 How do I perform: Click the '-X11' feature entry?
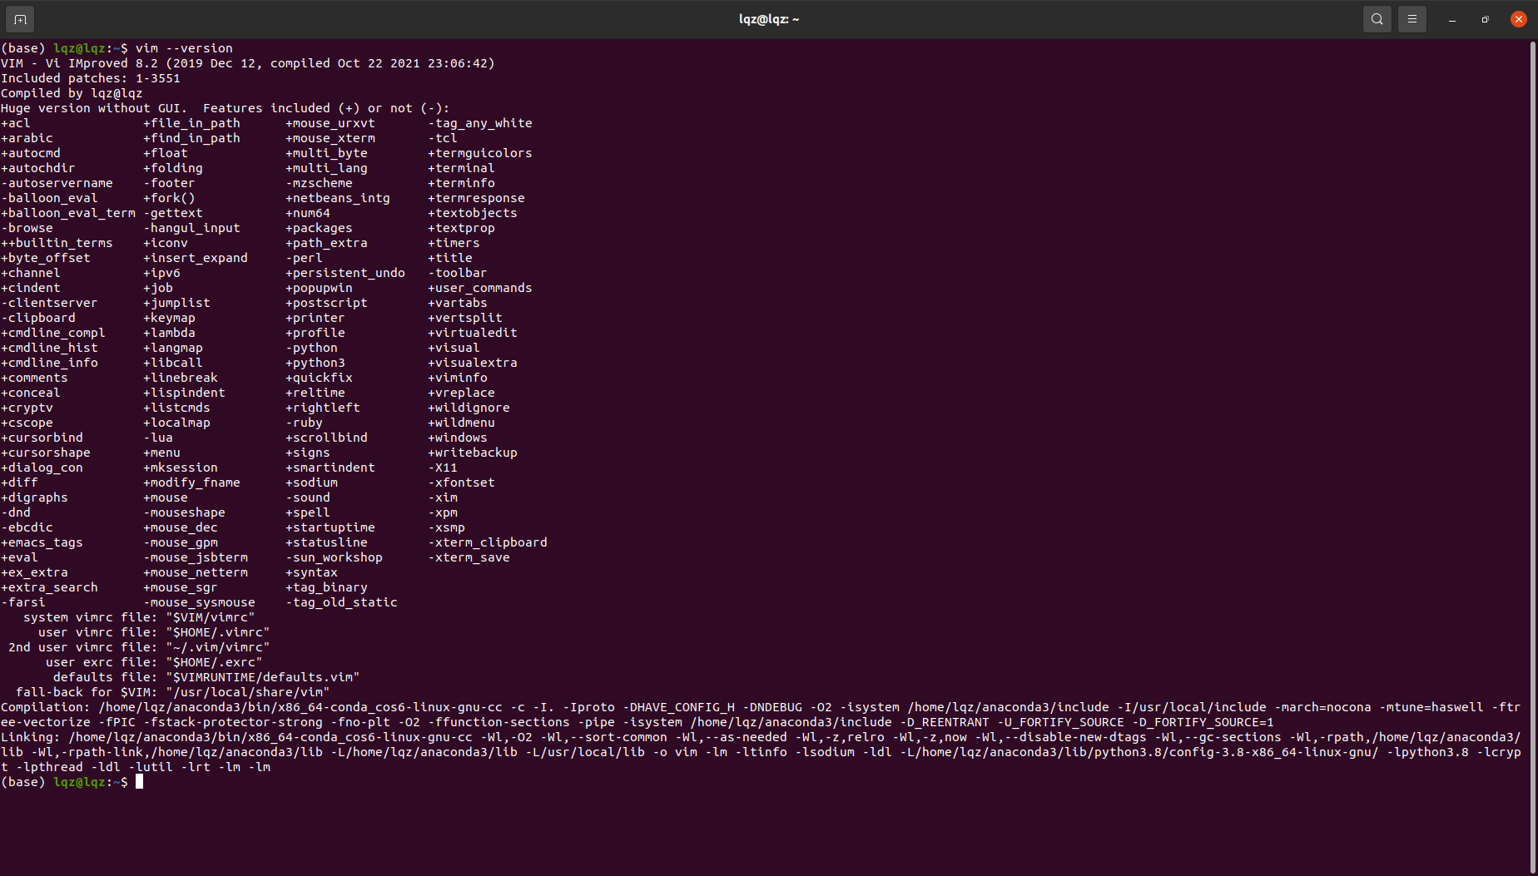[443, 468]
